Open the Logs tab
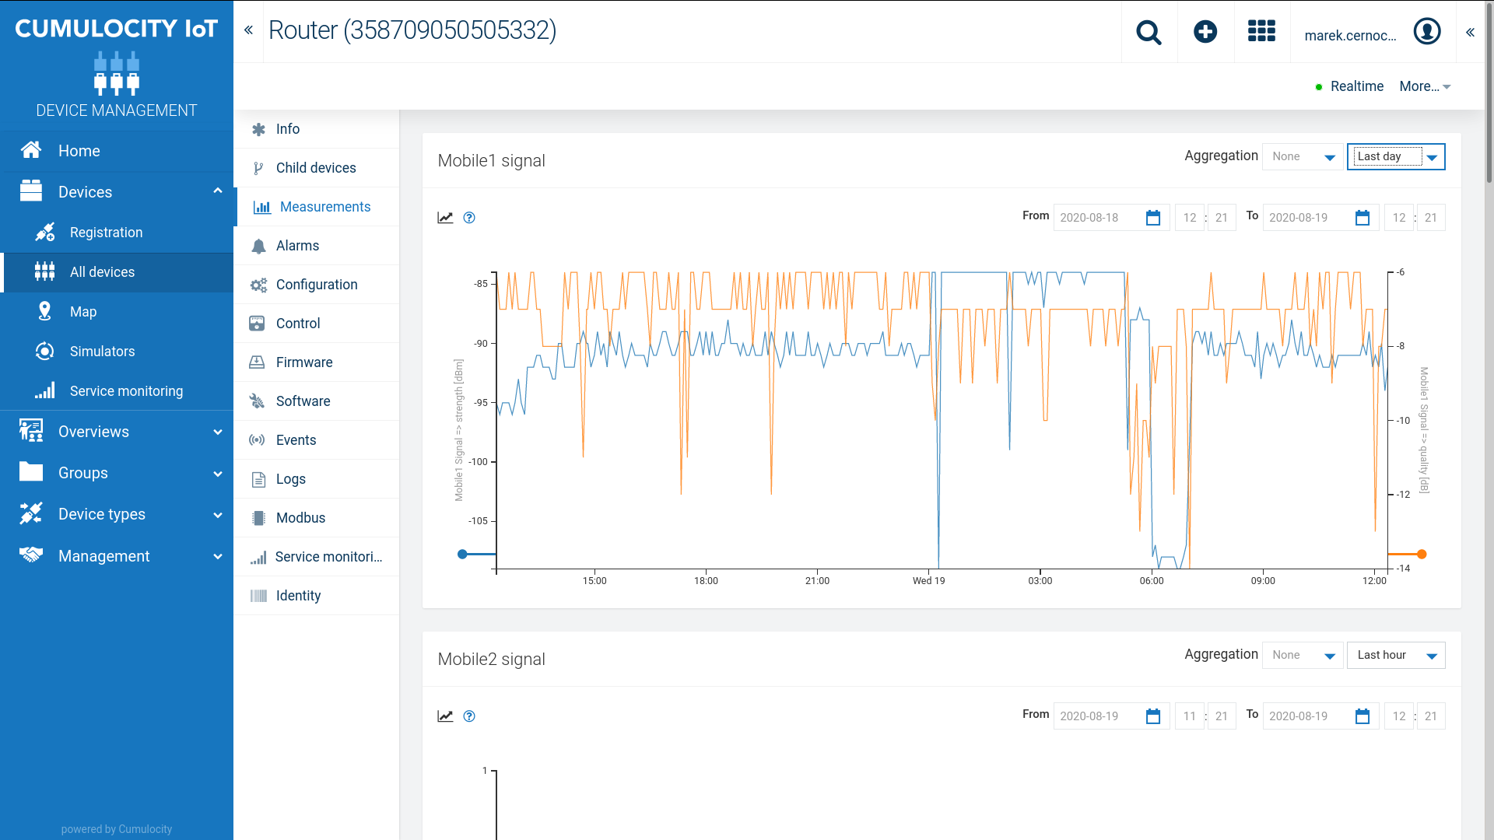Screen dimensions: 1494x840 (317, 479)
